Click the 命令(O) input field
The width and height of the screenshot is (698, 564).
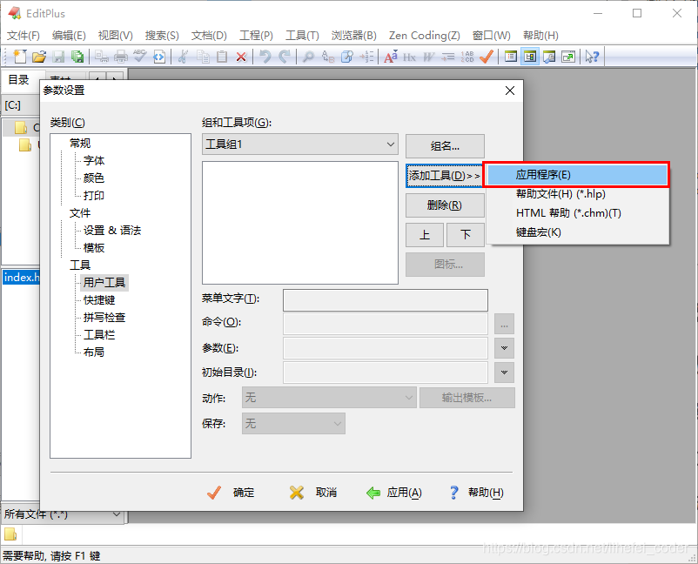tap(385, 324)
